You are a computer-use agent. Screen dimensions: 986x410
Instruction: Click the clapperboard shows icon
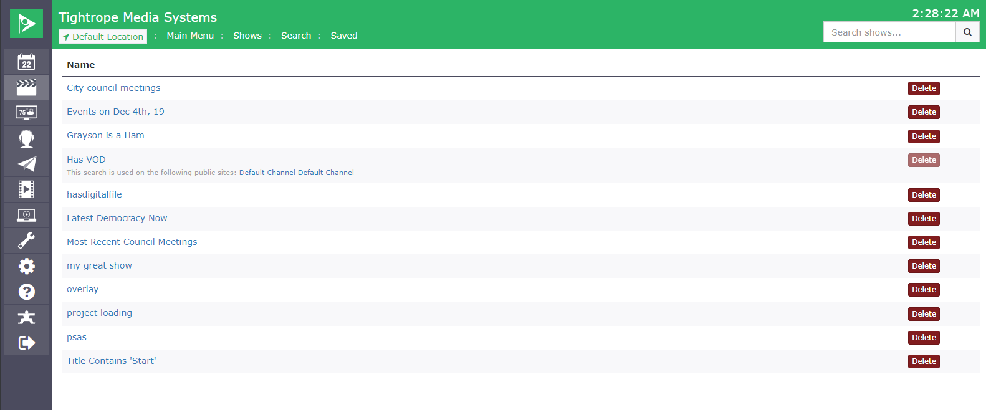tap(26, 87)
